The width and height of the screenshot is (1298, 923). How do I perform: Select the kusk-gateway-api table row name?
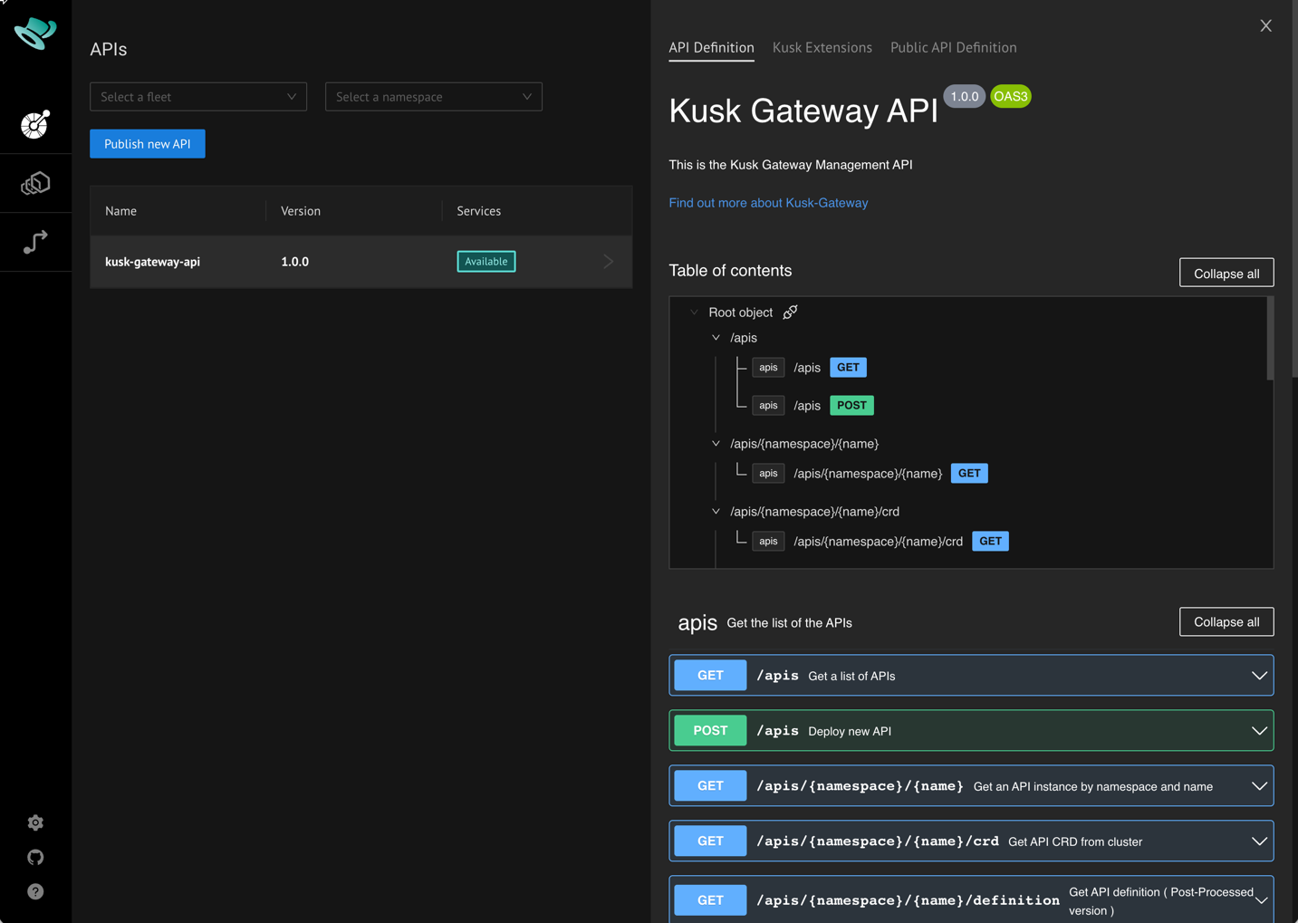coord(152,262)
